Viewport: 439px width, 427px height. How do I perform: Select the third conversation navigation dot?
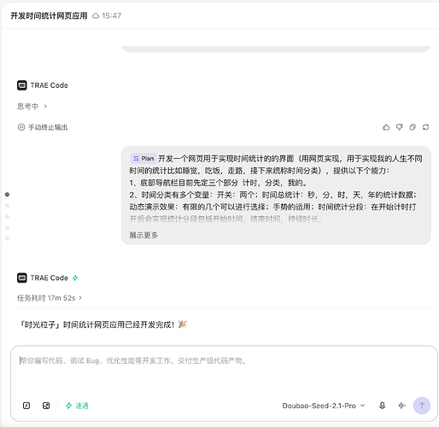tap(8, 216)
